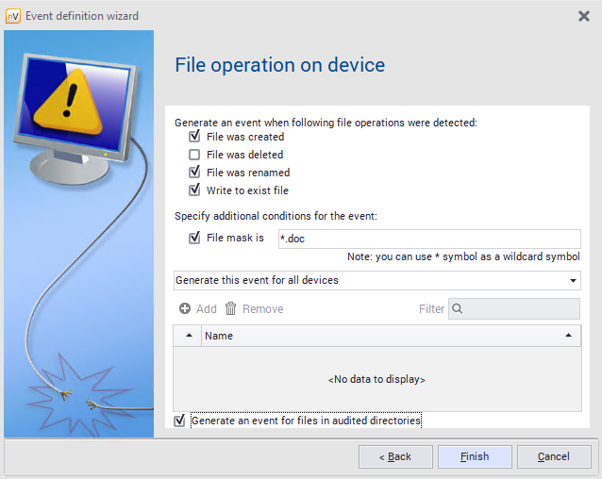
Task: Click sort arrow in the Name column header
Action: tap(568, 336)
